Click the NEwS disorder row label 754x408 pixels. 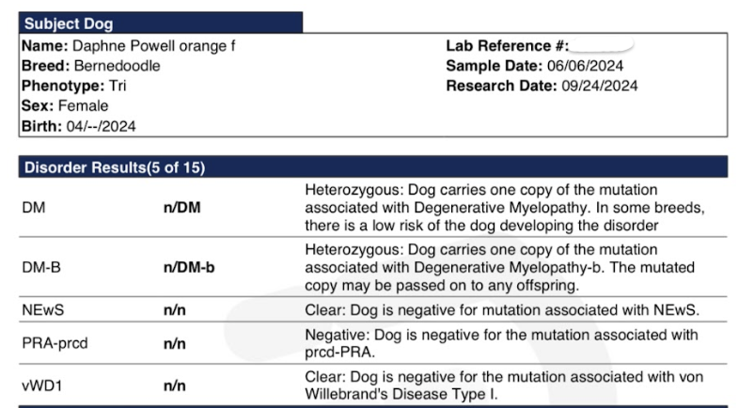43,310
